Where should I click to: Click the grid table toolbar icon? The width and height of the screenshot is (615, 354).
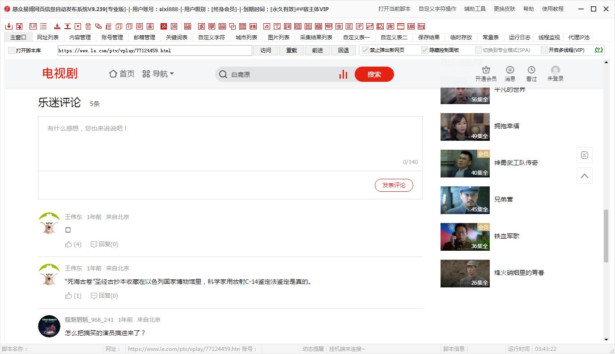coord(243,26)
